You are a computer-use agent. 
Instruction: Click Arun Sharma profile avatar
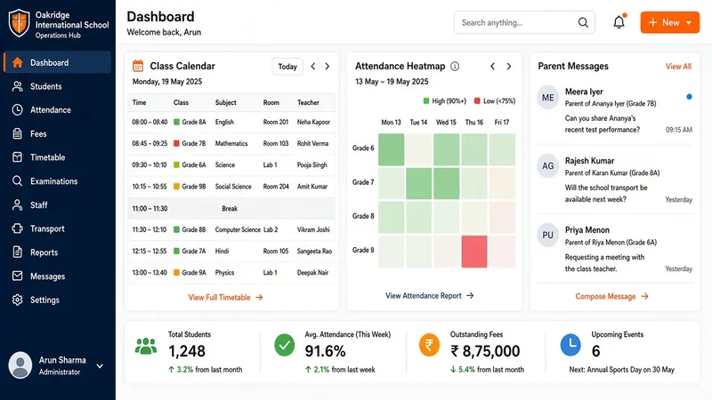(x=20, y=365)
